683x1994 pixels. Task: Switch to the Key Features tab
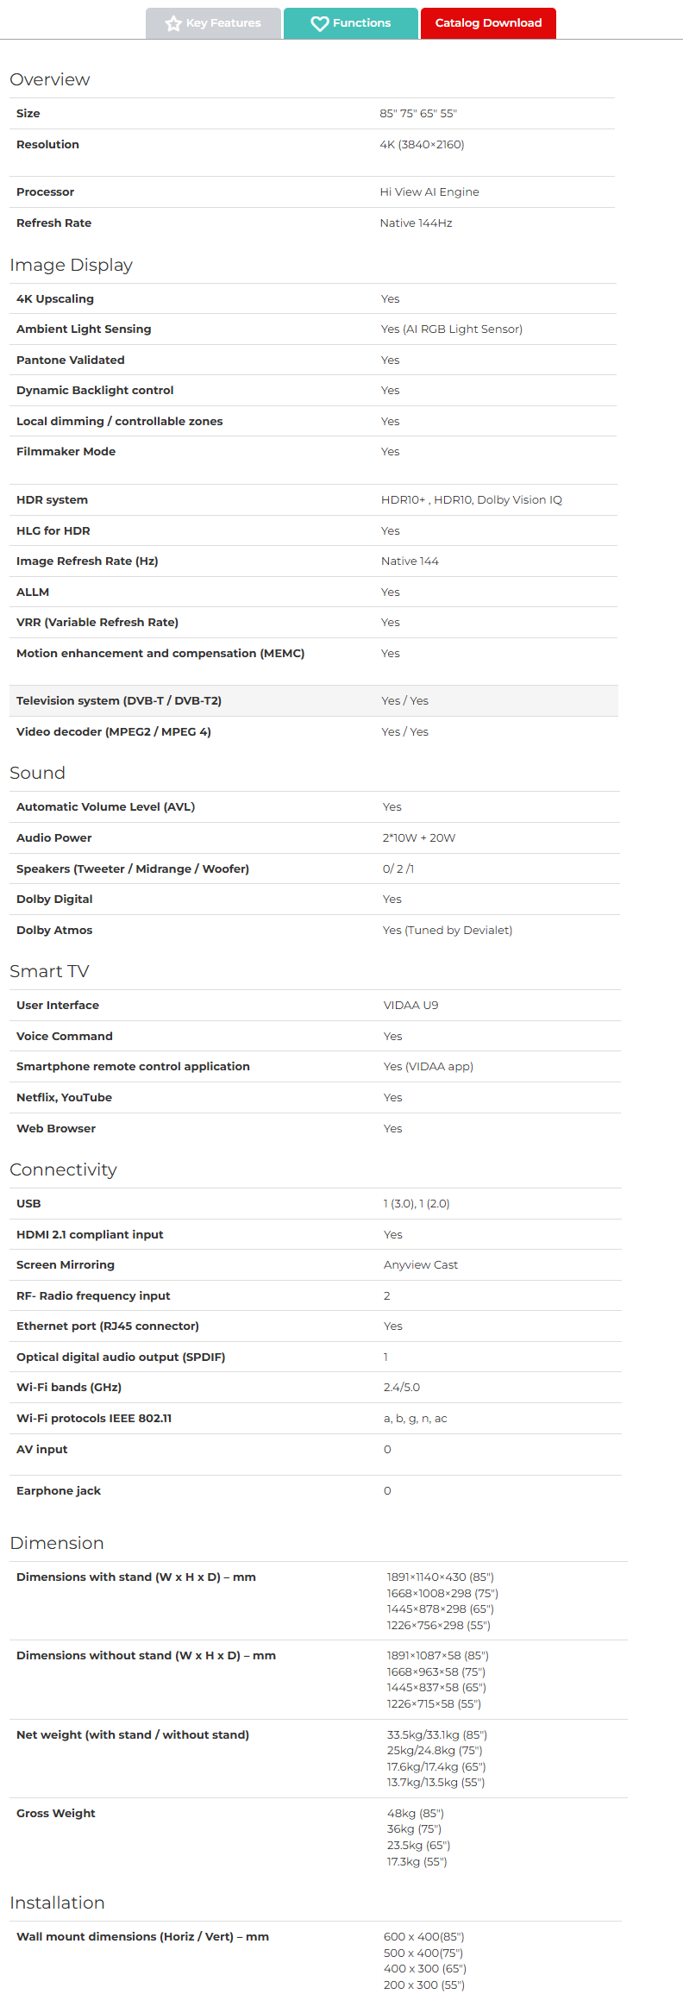click(x=213, y=23)
